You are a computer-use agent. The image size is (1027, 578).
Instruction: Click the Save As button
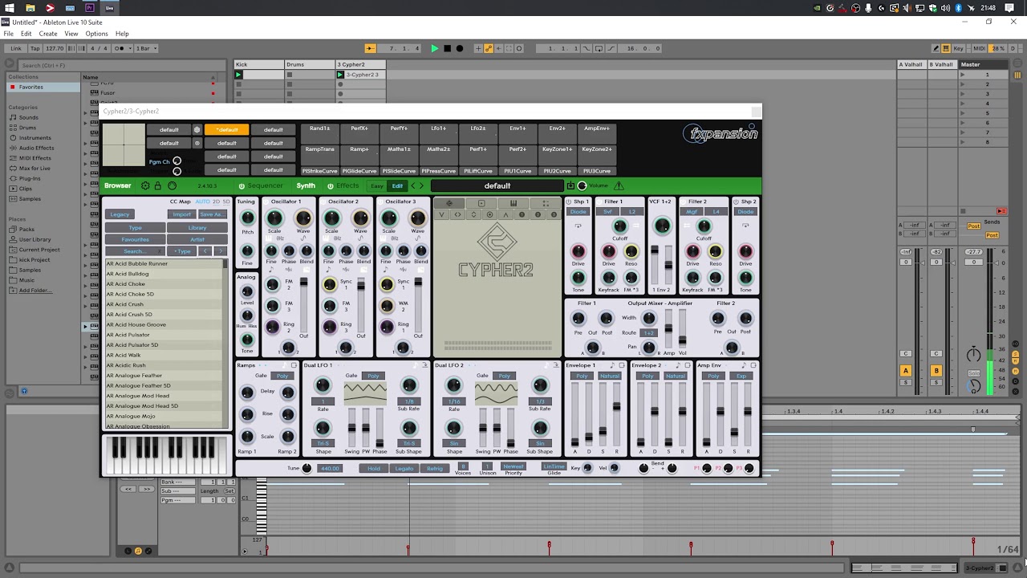tap(212, 214)
